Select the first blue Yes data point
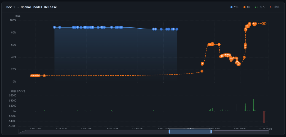286x137 pixels. click(x=54, y=27)
